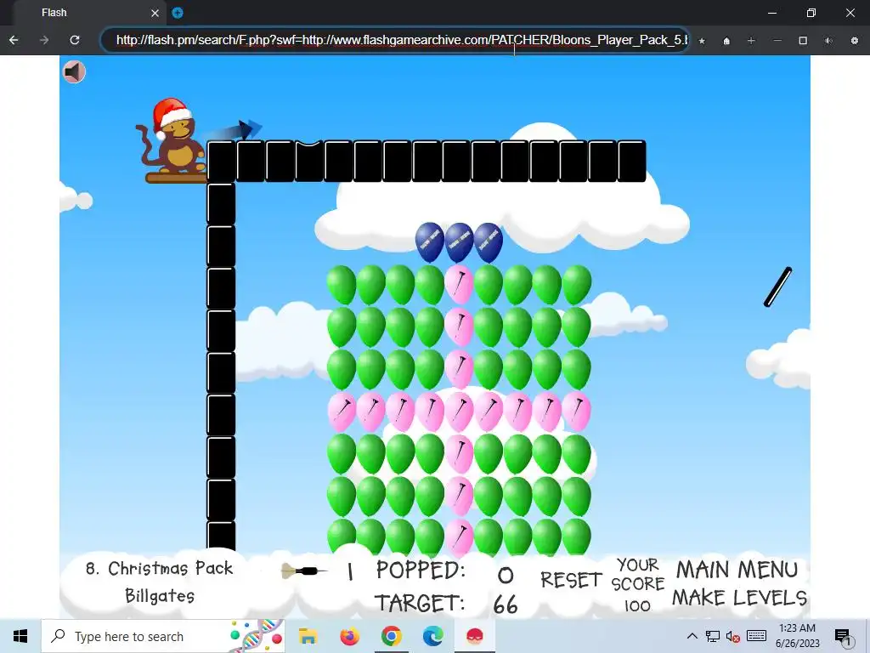
Task: Click YOUR SCORE 100 text
Action: [637, 585]
